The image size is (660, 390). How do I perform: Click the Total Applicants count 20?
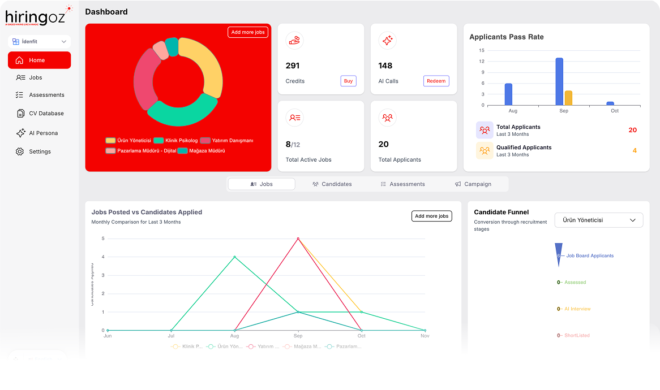coord(632,130)
